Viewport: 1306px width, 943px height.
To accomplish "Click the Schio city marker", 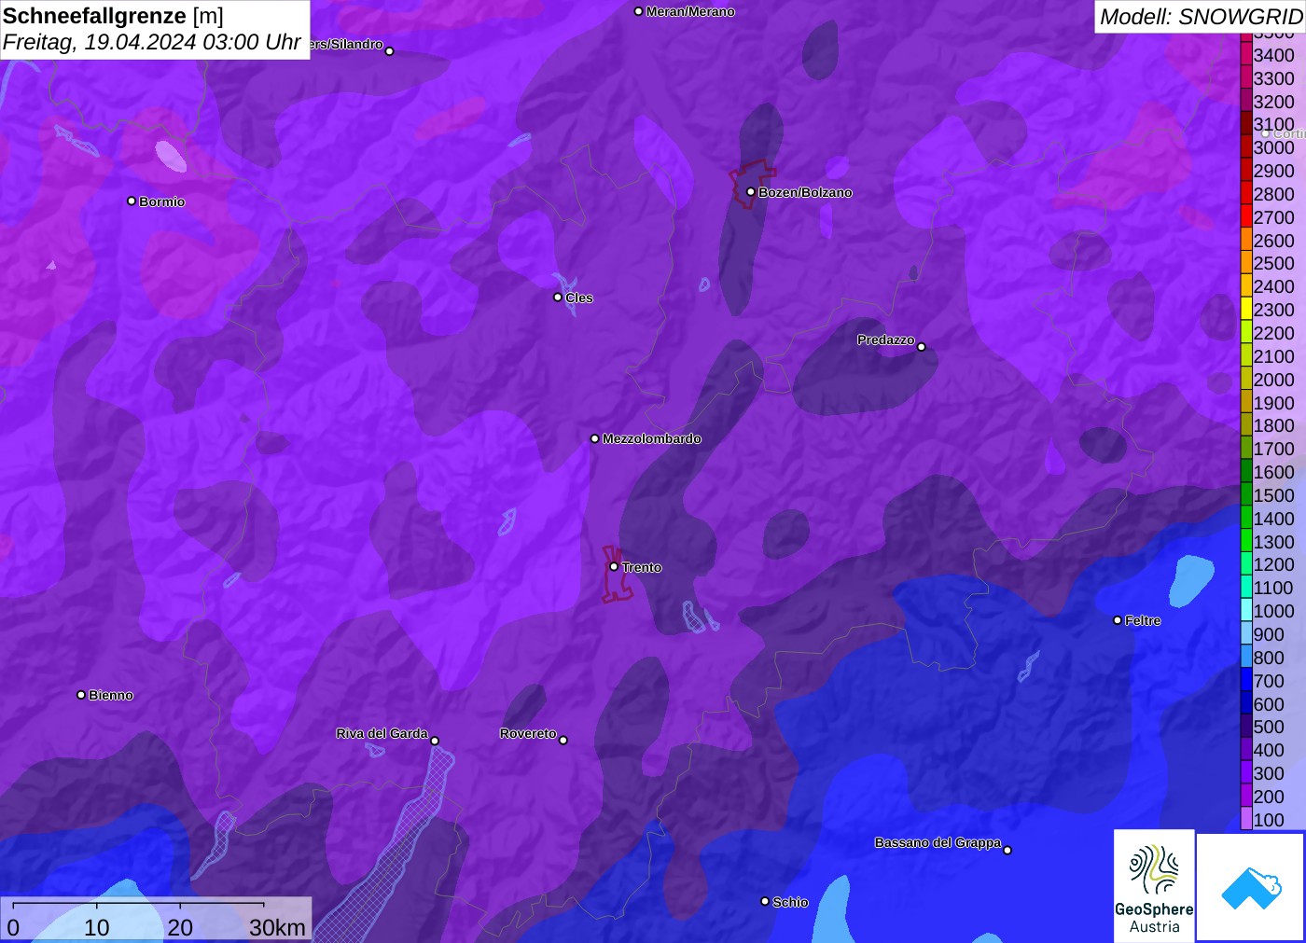I will pyautogui.click(x=765, y=902).
